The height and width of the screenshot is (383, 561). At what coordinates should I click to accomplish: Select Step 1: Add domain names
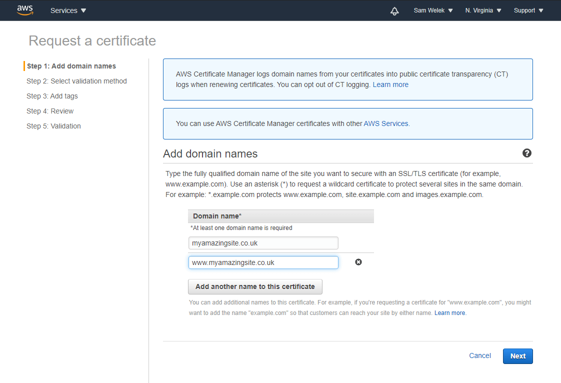[71, 66]
